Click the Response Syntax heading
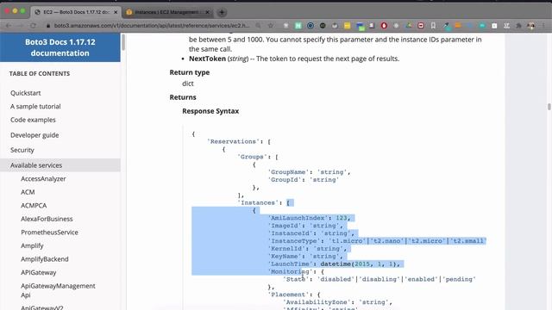This screenshot has width=552, height=310. tap(210, 111)
